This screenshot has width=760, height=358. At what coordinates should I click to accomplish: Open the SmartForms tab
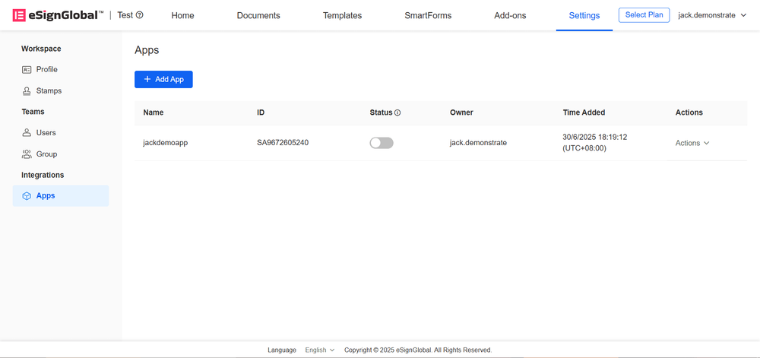click(428, 15)
